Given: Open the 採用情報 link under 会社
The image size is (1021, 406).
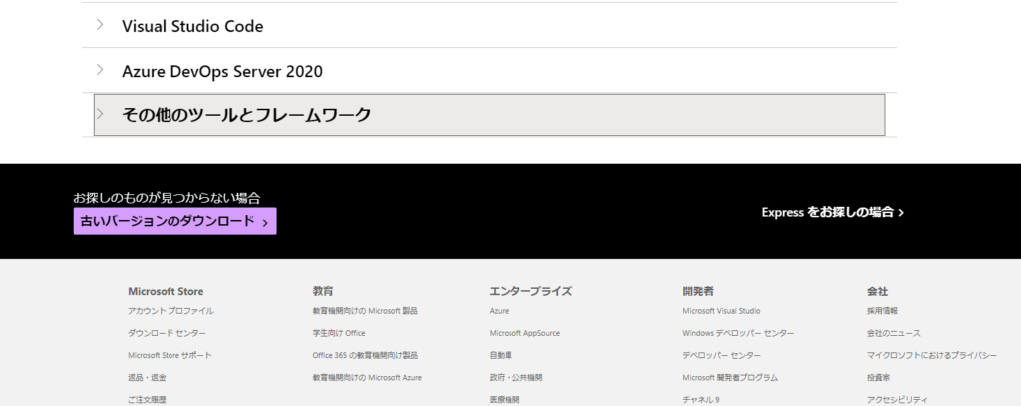Looking at the screenshot, I should [883, 311].
